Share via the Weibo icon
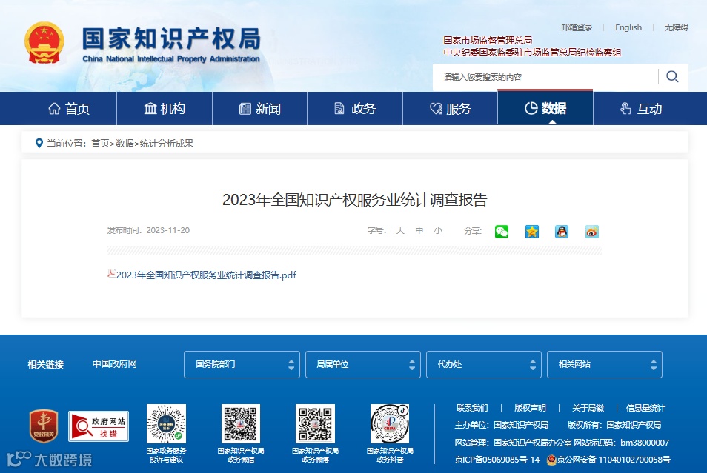 591,232
